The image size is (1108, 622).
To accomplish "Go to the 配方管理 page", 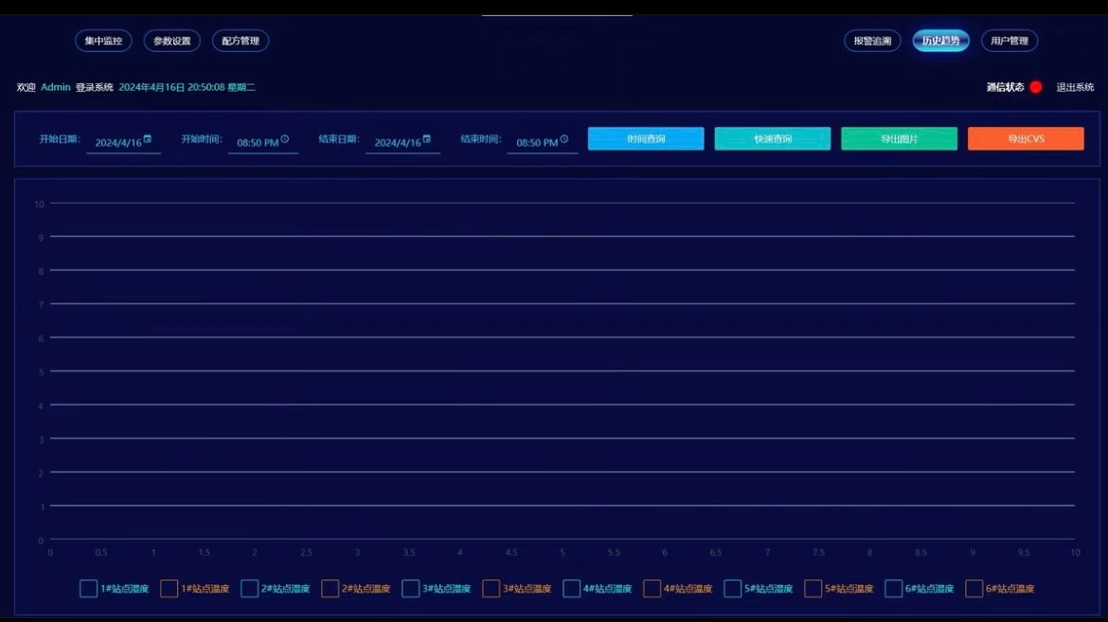I will click(241, 41).
